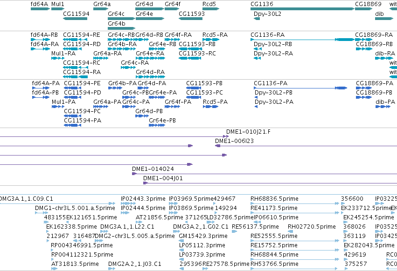Click transcript CG1136-RA
Screen dimensions: 397x271
[268, 34]
